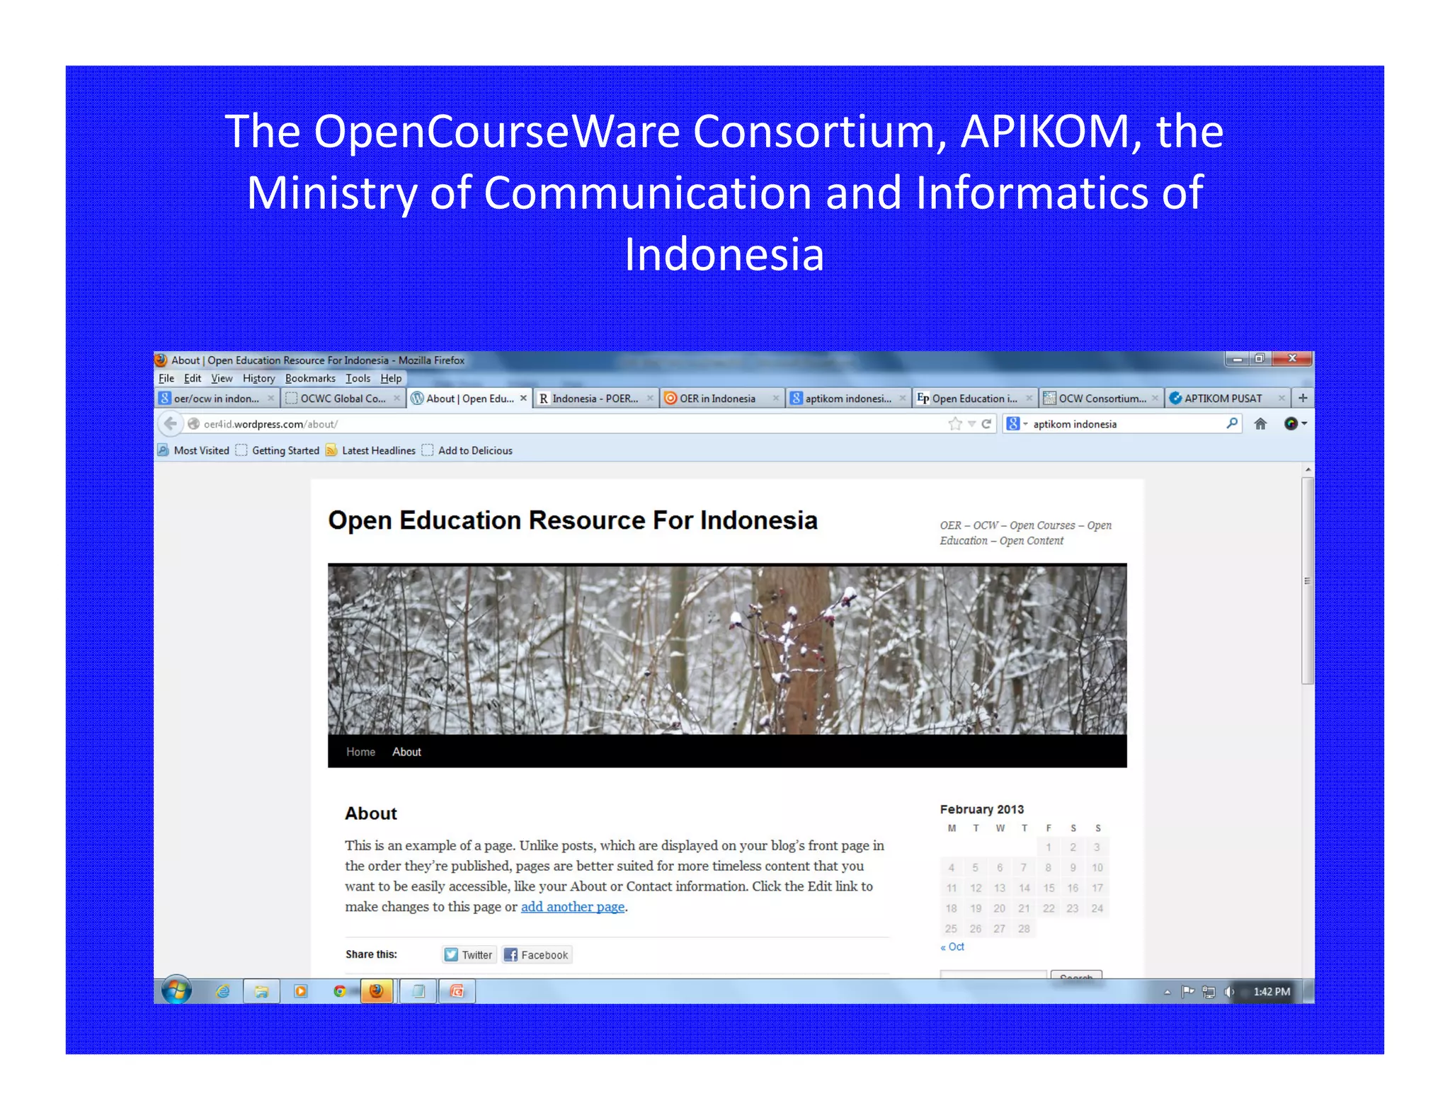Click the site identity globe icon
The width and height of the screenshot is (1450, 1120).
tap(193, 424)
